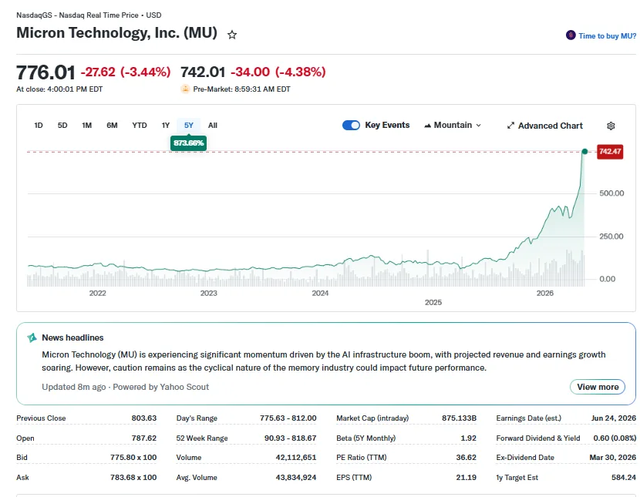Click the 52 Week Range value 90.93 - 818.67
640x497 pixels.
click(290, 438)
